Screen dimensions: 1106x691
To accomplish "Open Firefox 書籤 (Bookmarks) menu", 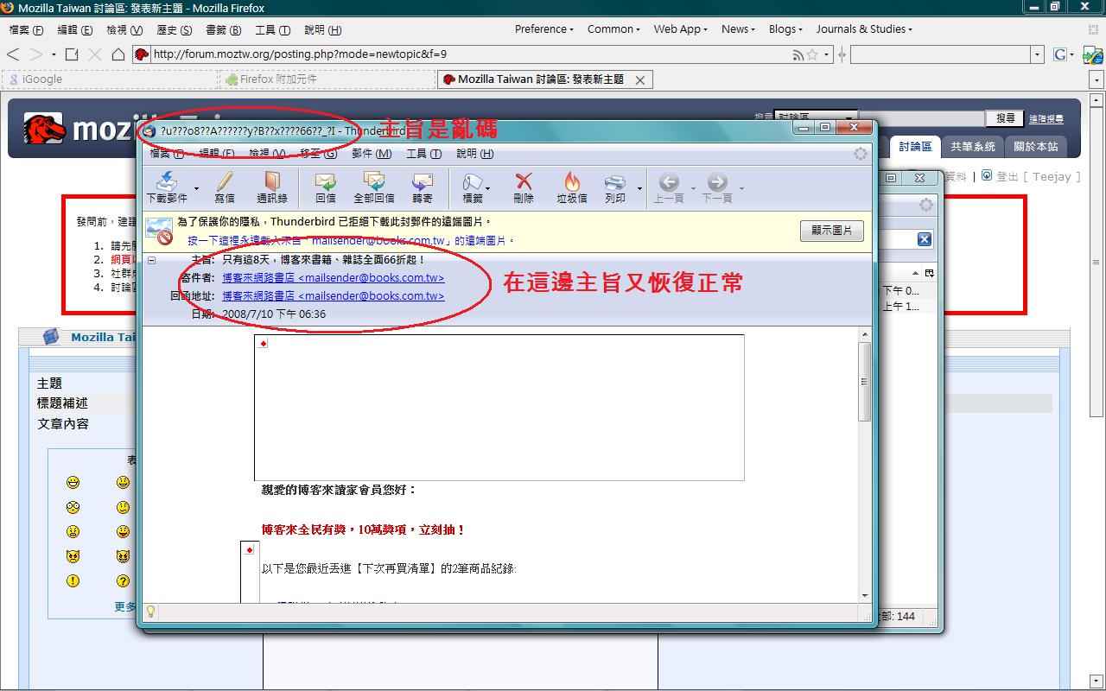I will click(223, 30).
